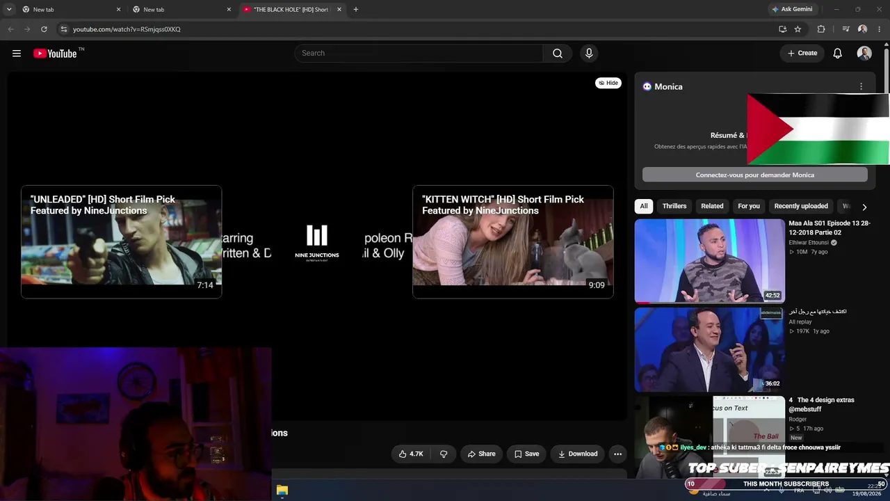Screen dimensions: 890x501
Task: Switch to the first New tab
Action: [71, 10]
